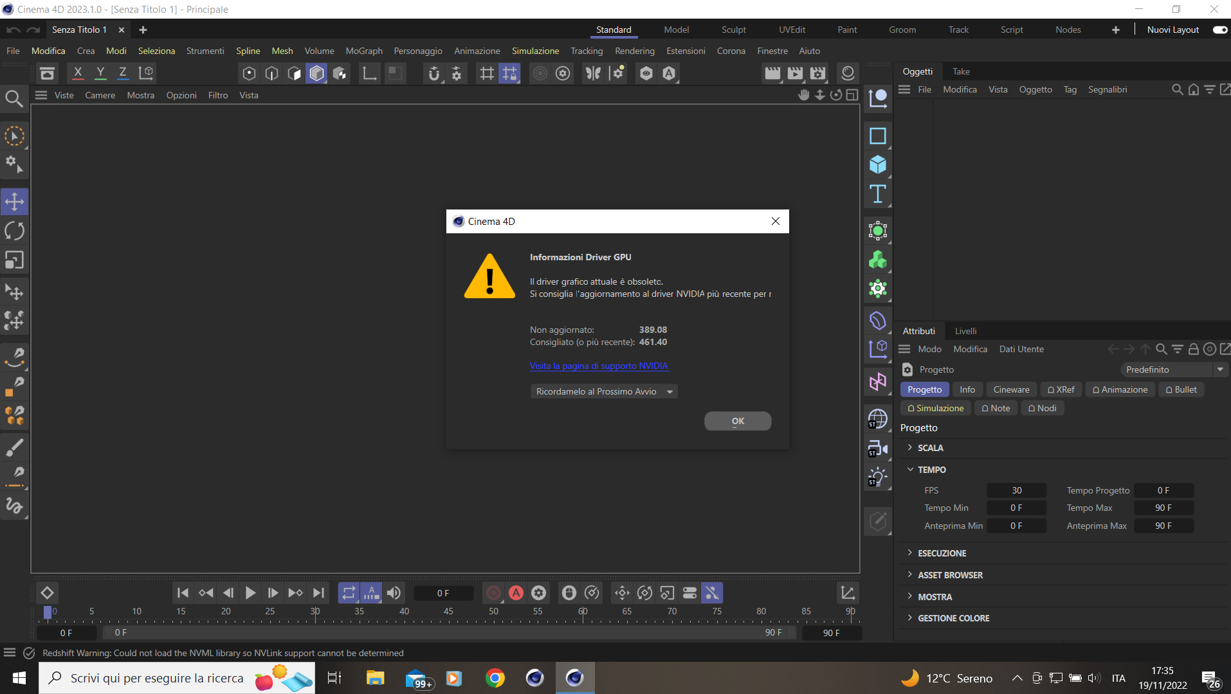Switch to the UVEdit layout tab
1231x694 pixels.
pyautogui.click(x=792, y=30)
